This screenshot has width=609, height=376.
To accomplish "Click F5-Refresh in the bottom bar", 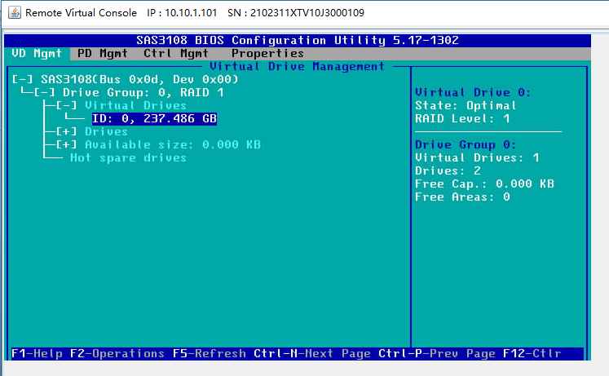I will [x=209, y=353].
